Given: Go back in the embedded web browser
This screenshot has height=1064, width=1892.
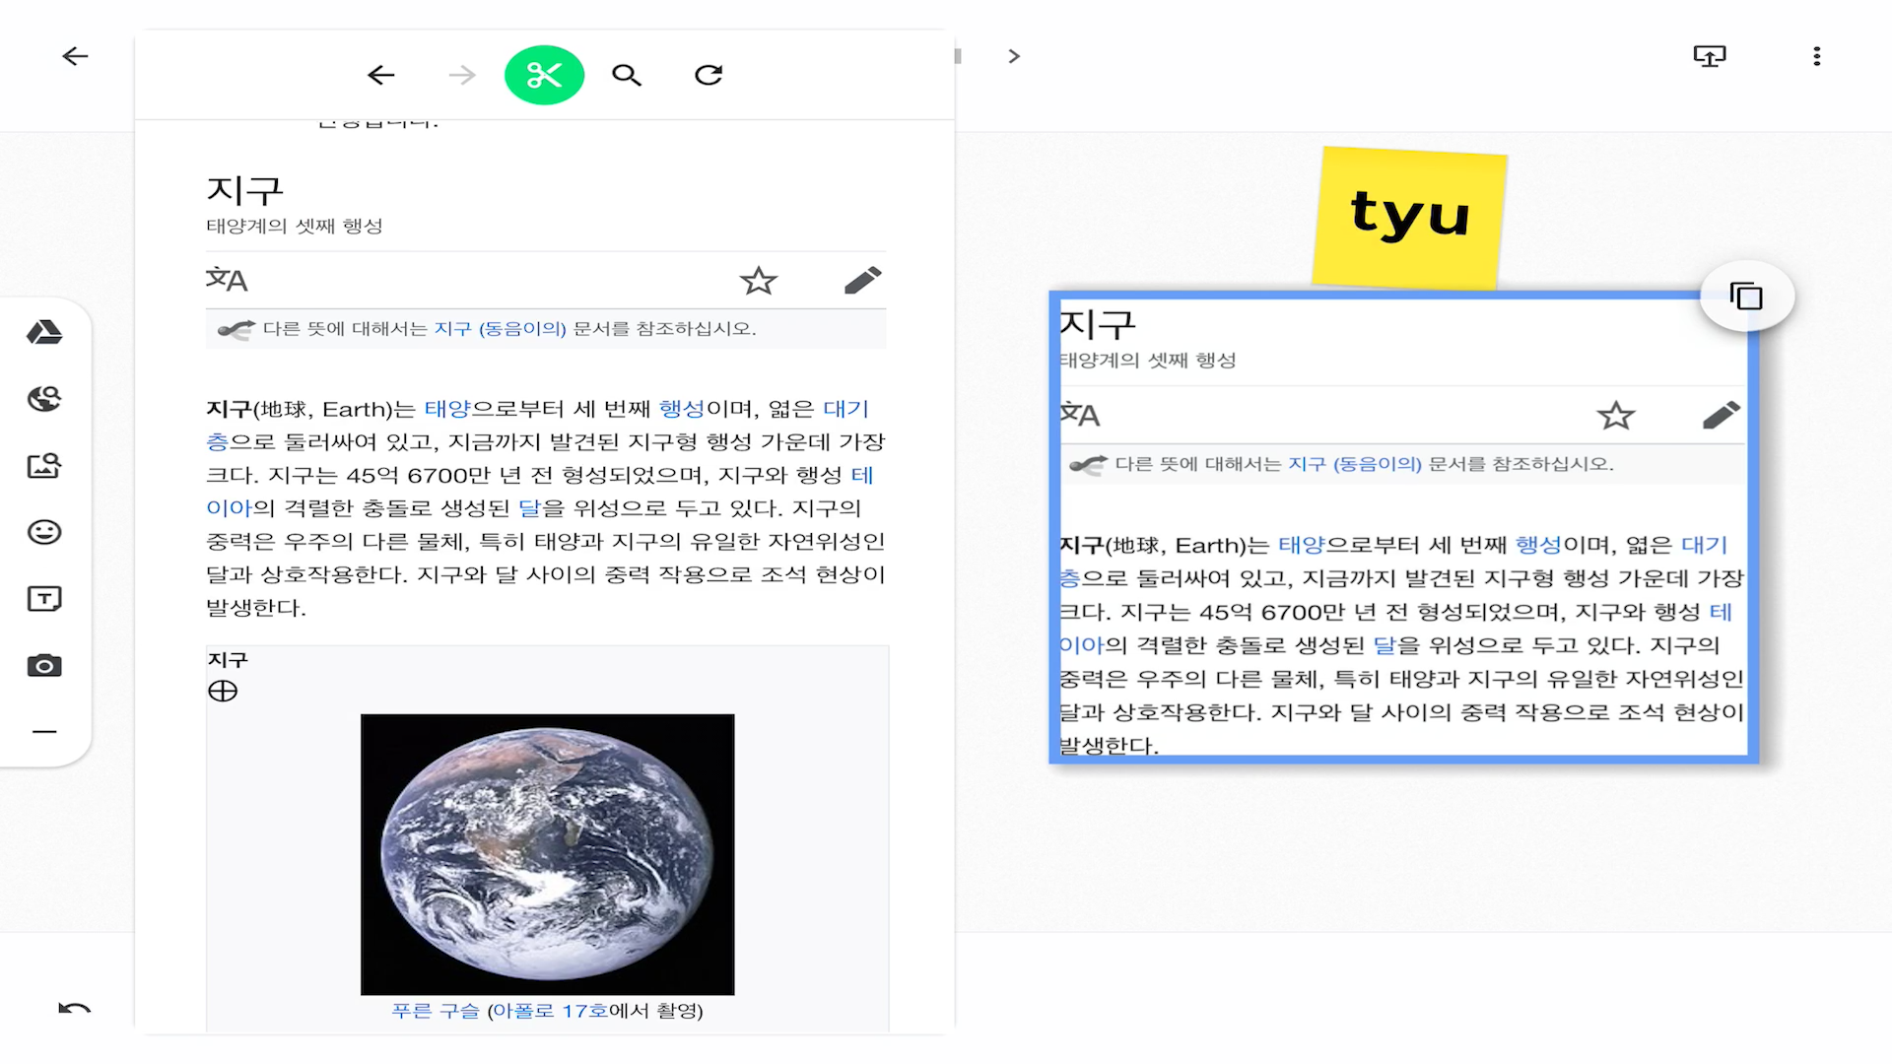Looking at the screenshot, I should pos(381,75).
